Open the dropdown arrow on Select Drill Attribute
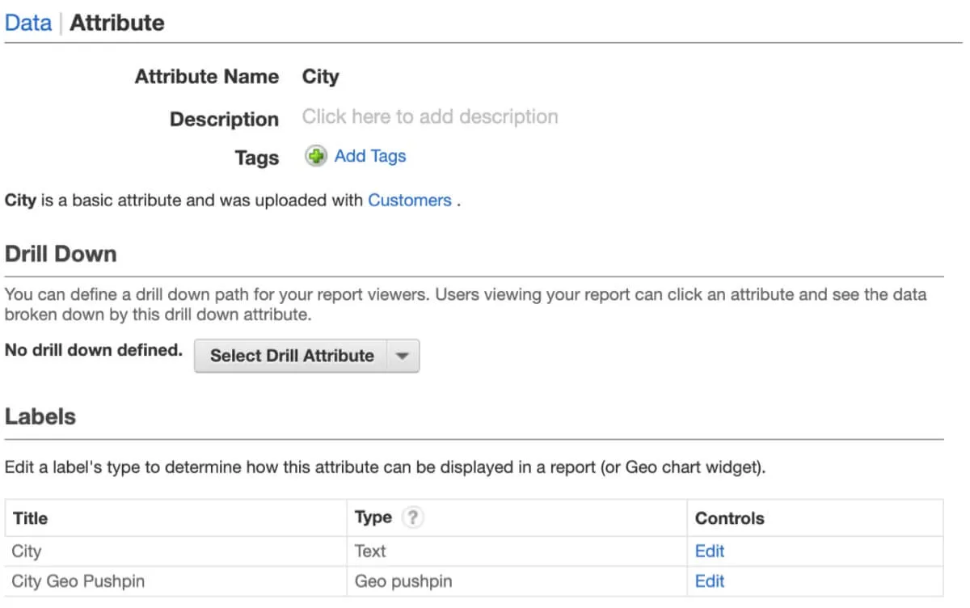Screen dimensions: 970x608 point(403,356)
